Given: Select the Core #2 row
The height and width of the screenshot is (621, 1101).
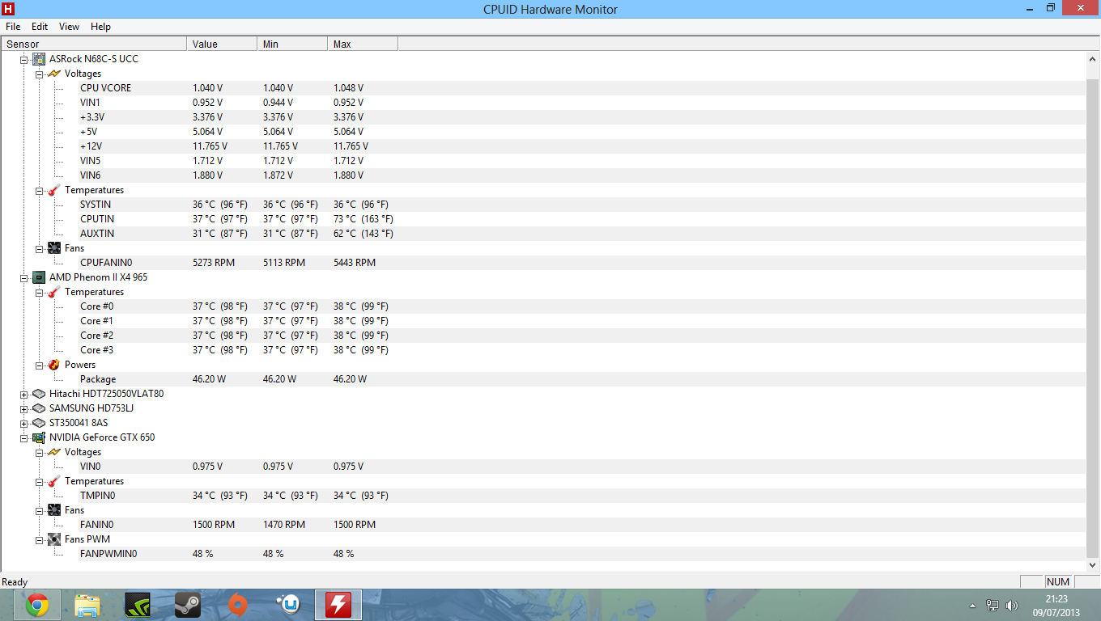Looking at the screenshot, I should pos(543,336).
